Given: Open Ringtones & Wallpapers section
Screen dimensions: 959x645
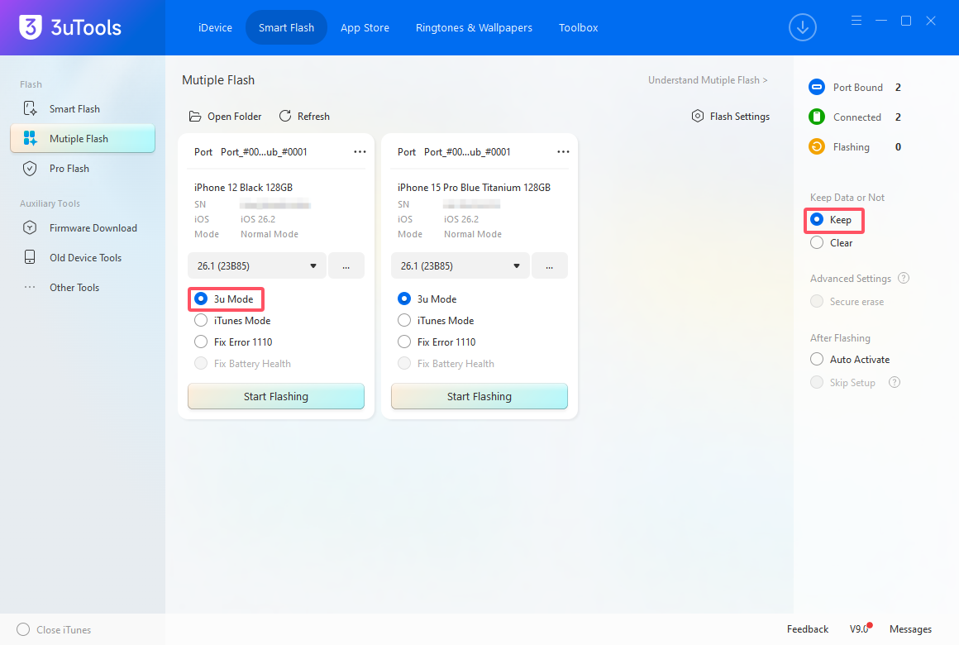Looking at the screenshot, I should coord(474,27).
